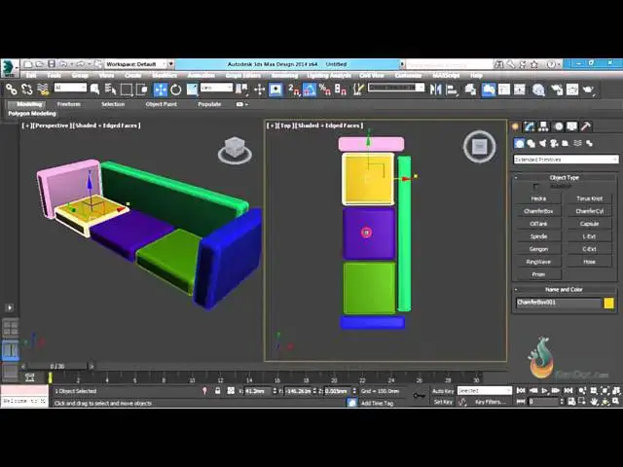Image resolution: width=623 pixels, height=467 pixels.
Task: Activate the Select and Rotate tool
Action: 175,90
